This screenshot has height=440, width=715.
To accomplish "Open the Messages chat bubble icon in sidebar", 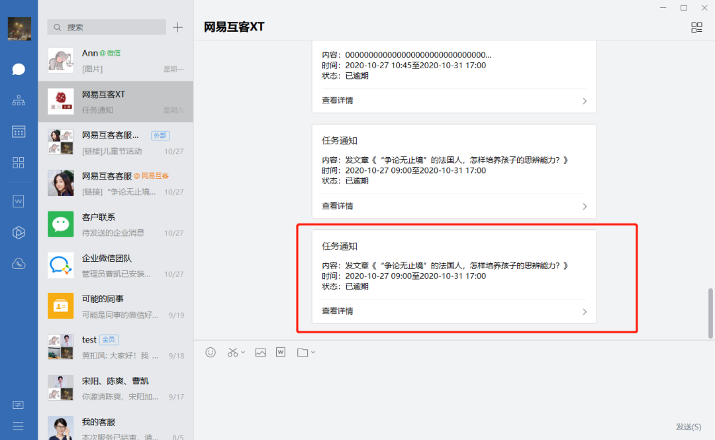I will [19, 69].
